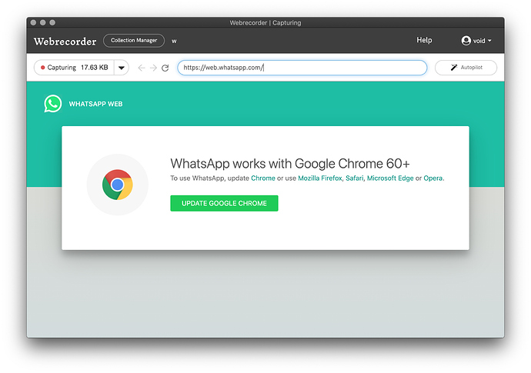This screenshot has height=373, width=531.
Task: Minimize the Webrecorder window
Action: [42, 22]
